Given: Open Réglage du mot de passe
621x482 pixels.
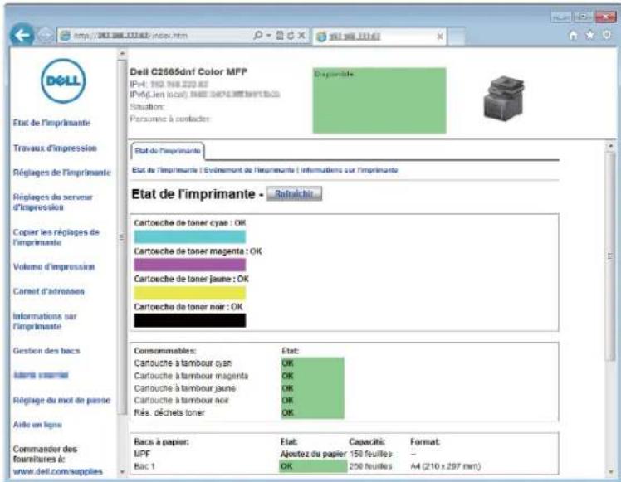Looking at the screenshot, I should (61, 400).
